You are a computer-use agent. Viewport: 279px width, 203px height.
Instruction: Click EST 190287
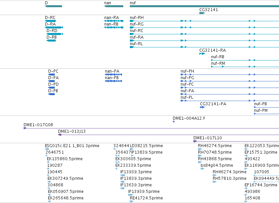pyautogui.click(x=48, y=169)
